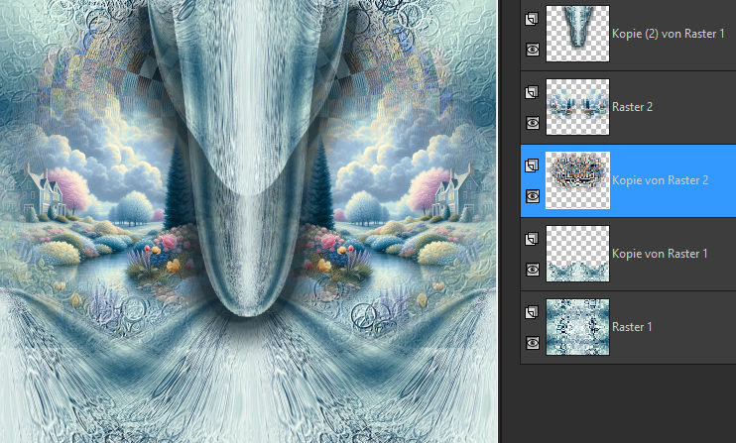Select the Raster 2 layer thumbnail
This screenshot has height=443, width=736.
(x=578, y=107)
